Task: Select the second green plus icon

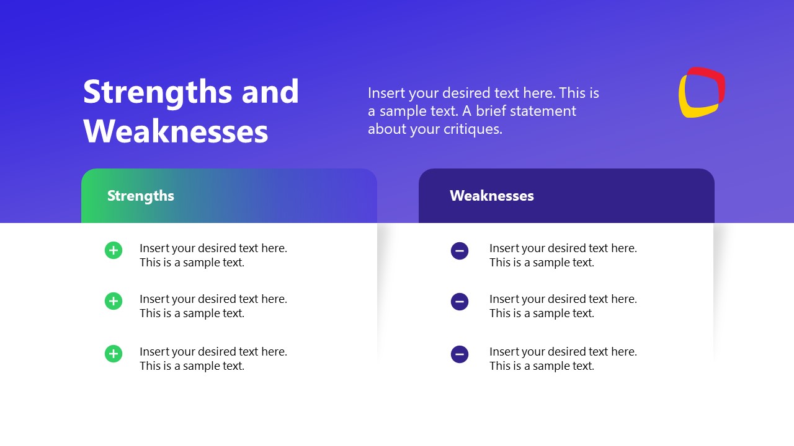Action: [114, 302]
